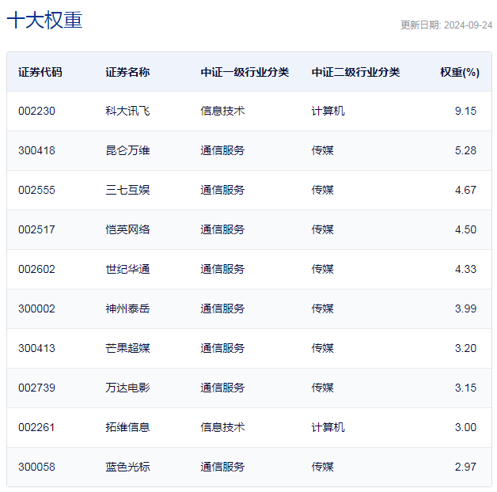Click the 十大权重 heading
497x492 pixels.
click(44, 21)
